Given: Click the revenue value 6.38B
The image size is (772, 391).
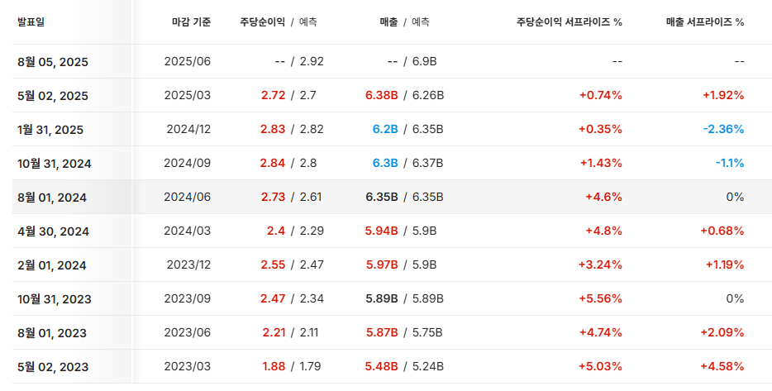Looking at the screenshot, I should click(382, 96).
